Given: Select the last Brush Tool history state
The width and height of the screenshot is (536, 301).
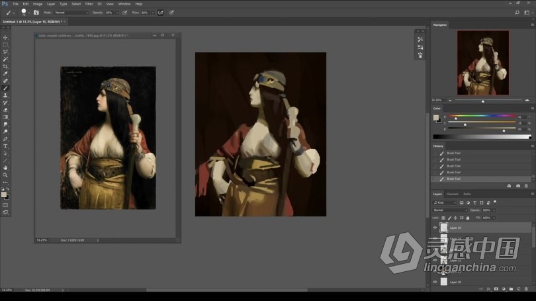Looking at the screenshot, I should point(482,179).
